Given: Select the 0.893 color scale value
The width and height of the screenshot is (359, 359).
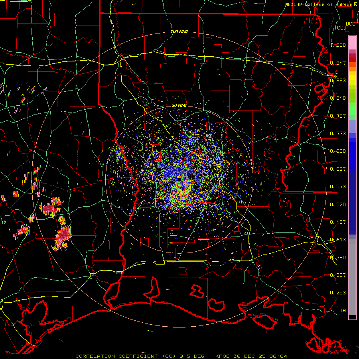Looking at the screenshot, I should (x=338, y=80).
